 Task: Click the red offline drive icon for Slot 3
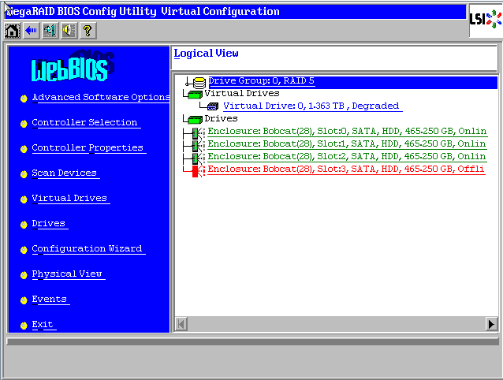pos(195,170)
